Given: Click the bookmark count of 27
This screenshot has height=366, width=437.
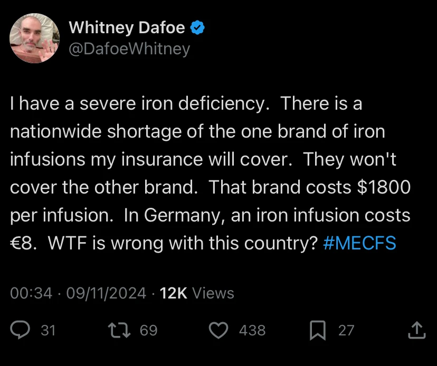Looking at the screenshot, I should tap(346, 331).
